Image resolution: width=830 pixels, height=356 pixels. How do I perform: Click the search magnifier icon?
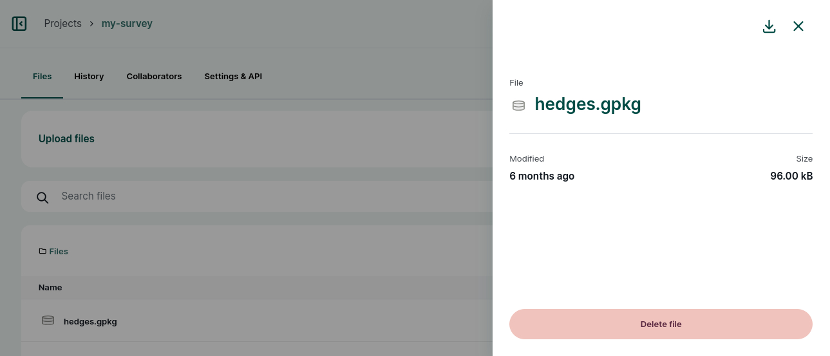[x=42, y=198]
